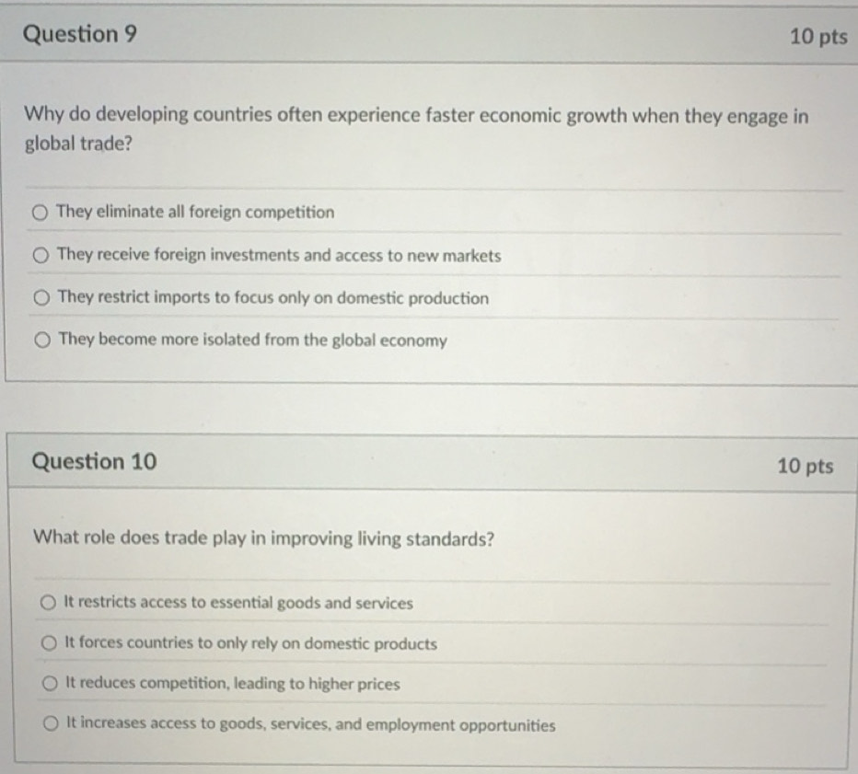Choose radio for foreign investments and new markets
The image size is (858, 774).
coord(41,256)
